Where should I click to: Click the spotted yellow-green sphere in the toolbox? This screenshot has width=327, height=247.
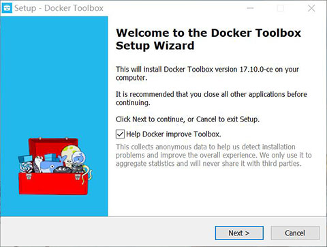(x=69, y=152)
